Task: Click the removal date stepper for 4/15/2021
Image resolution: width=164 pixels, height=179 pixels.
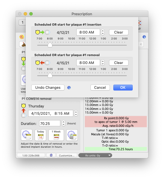Action: coord(76,114)
